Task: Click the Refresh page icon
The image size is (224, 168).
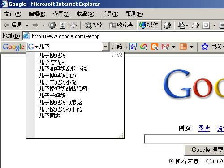Action: point(63,25)
